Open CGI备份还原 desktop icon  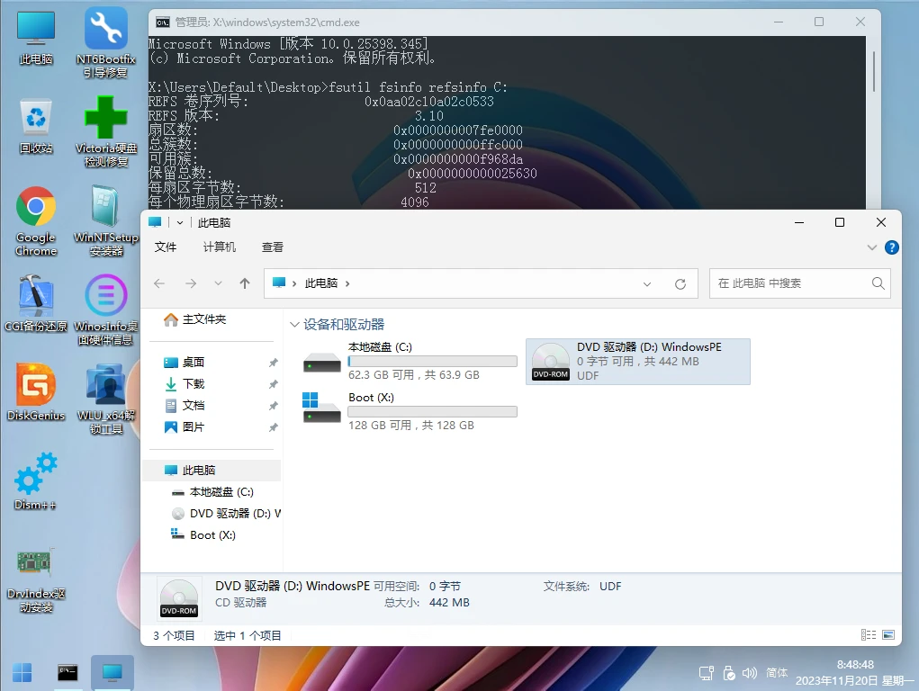tap(36, 303)
